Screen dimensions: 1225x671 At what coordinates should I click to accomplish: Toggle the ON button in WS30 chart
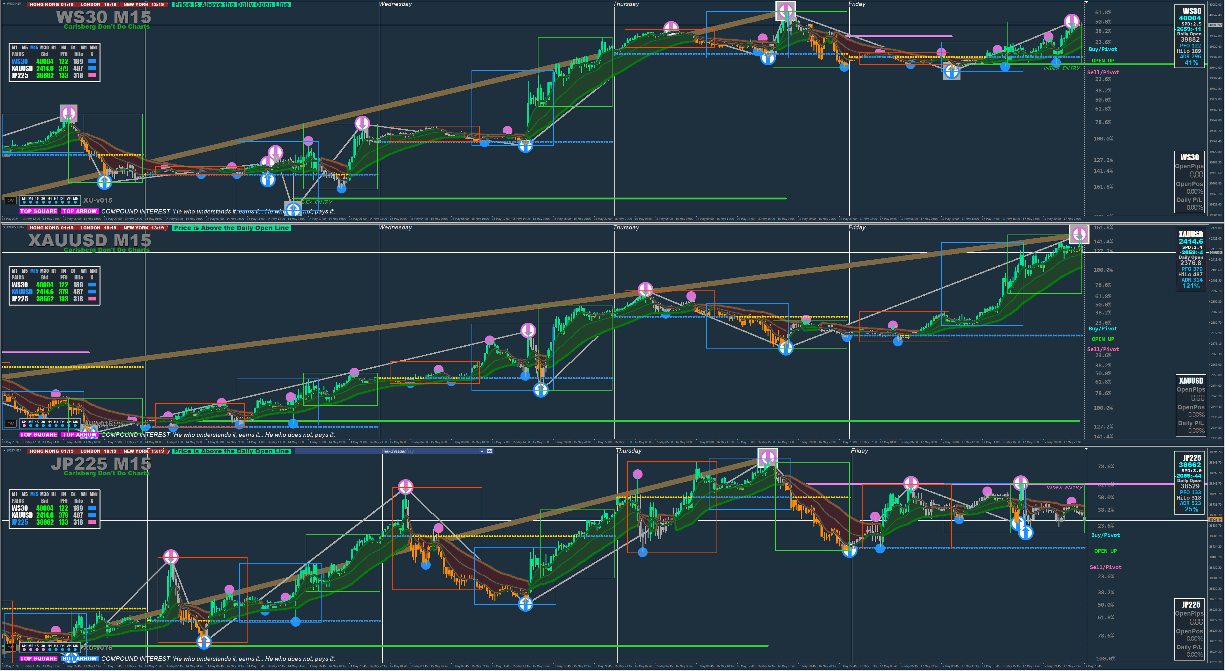pyautogui.click(x=11, y=200)
